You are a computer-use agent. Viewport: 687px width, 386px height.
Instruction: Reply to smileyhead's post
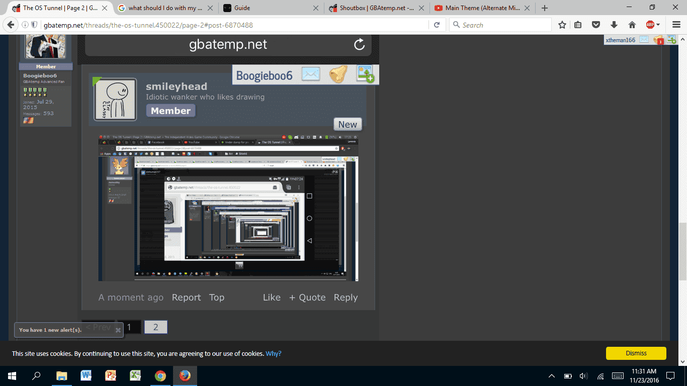[346, 298]
